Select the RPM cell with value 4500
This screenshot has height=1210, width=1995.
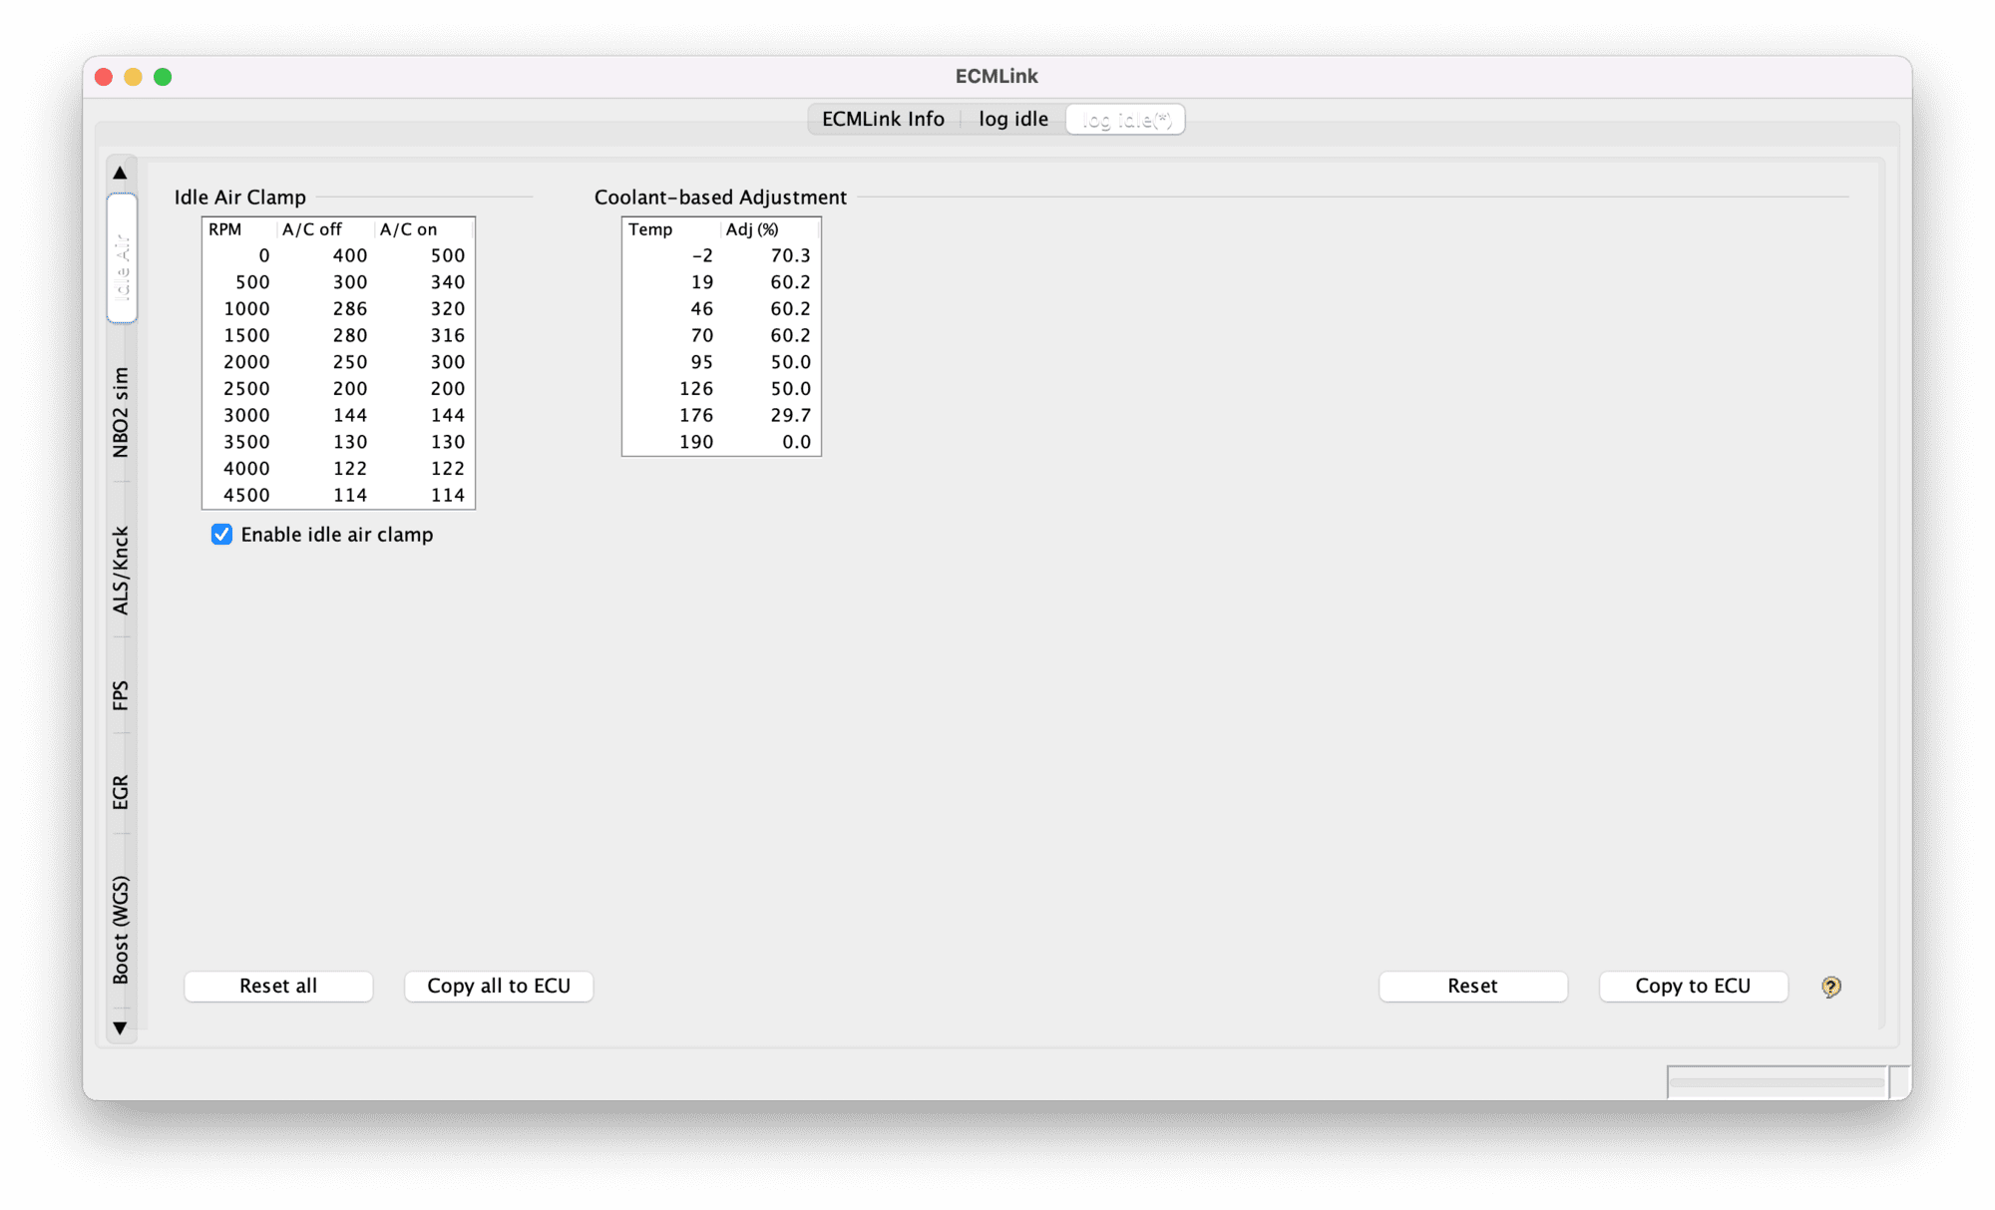coord(239,495)
